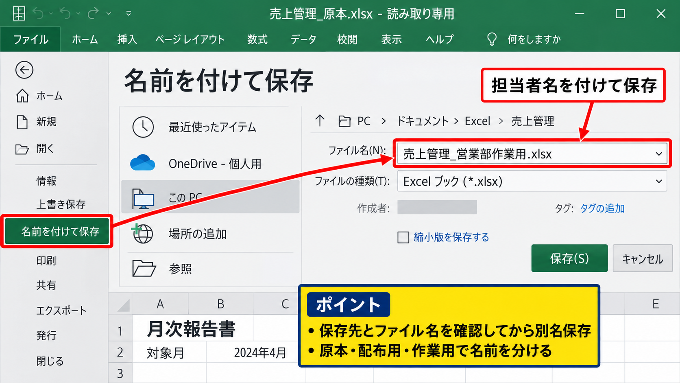Click the back arrow circle icon

(x=24, y=70)
